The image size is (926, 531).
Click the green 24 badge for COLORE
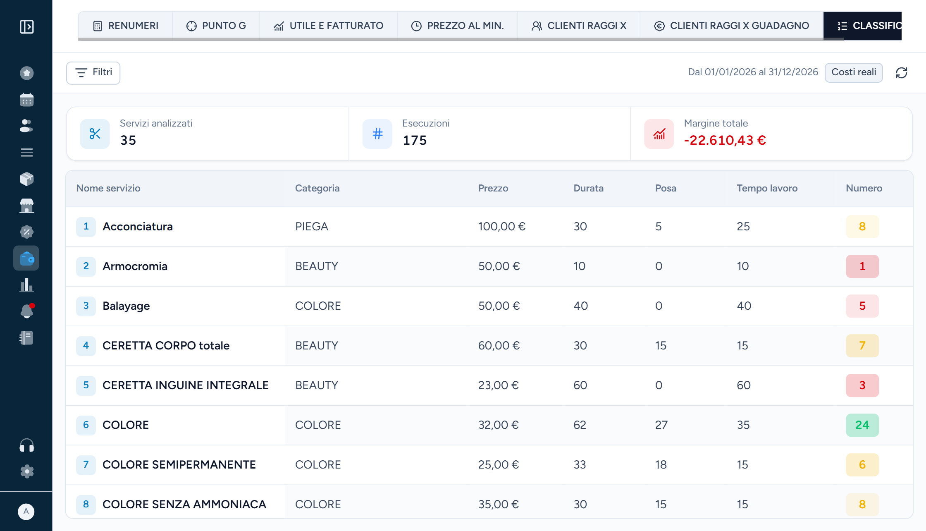click(862, 425)
